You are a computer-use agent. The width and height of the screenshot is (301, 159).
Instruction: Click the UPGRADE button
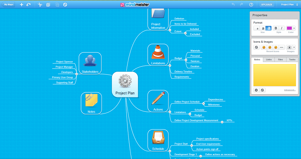pos(267,5)
